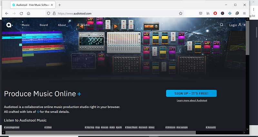Image resolution: width=258 pixels, height=137 pixels.
Task: Select the #screech tag
Action: point(143,127)
